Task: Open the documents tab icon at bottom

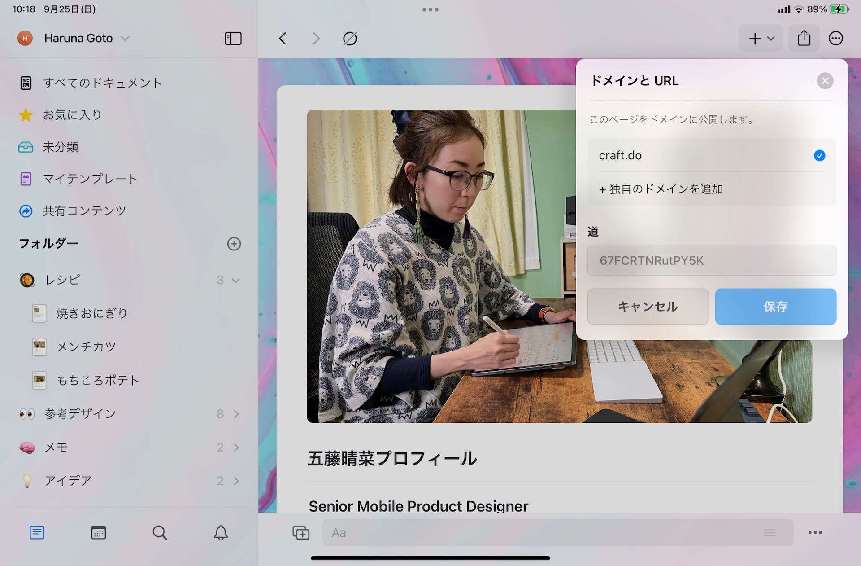Action: pyautogui.click(x=37, y=533)
